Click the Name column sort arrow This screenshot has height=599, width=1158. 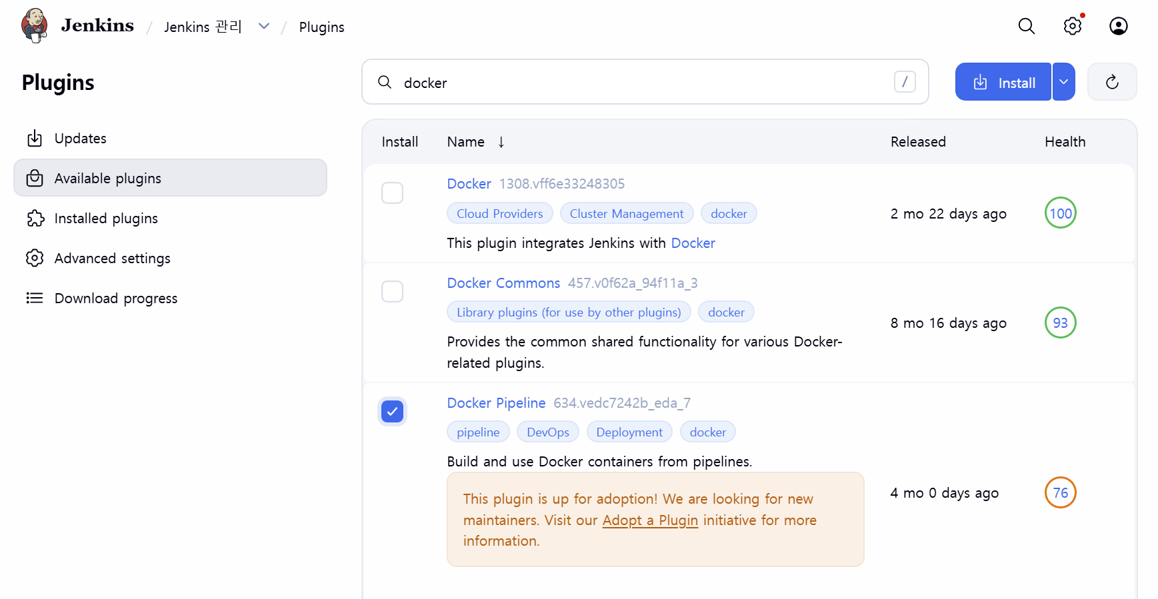pos(501,142)
